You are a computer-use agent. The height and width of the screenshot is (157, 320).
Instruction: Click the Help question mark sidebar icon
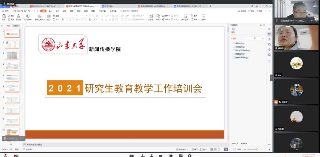coord(269,50)
